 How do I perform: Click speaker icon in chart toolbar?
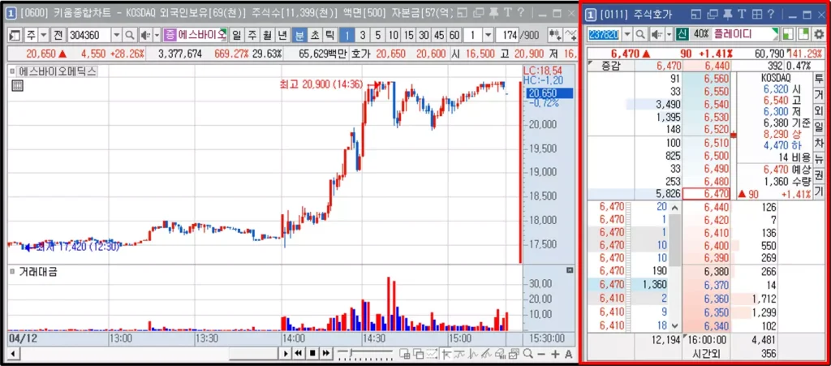click(x=144, y=36)
